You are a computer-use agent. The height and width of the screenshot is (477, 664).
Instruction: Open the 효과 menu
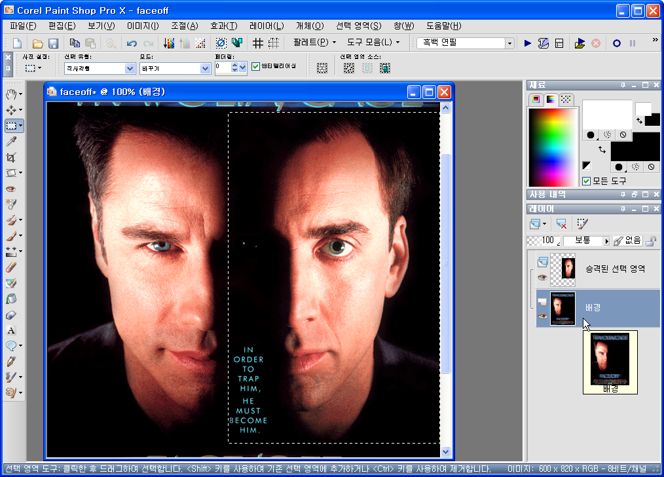point(224,26)
